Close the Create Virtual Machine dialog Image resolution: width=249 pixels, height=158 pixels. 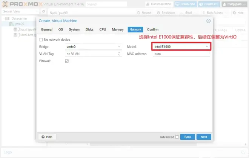(x=208, y=21)
